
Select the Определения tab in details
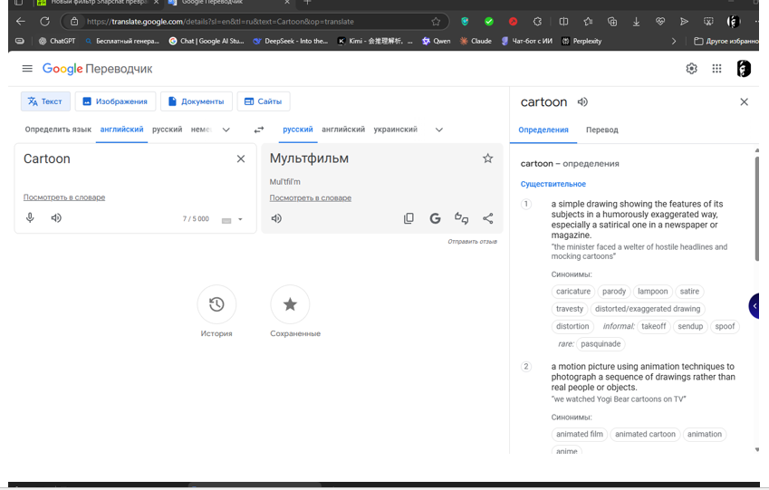(543, 130)
